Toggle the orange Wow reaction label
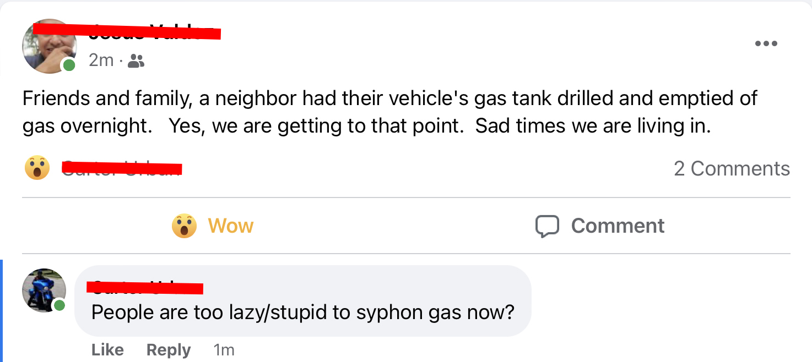 tap(230, 226)
